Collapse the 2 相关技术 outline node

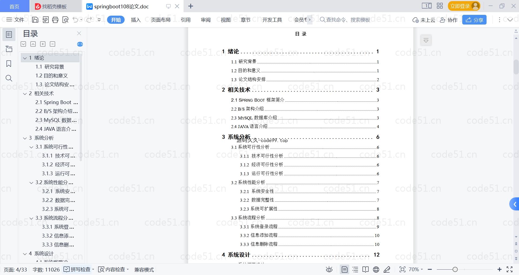[25, 94]
